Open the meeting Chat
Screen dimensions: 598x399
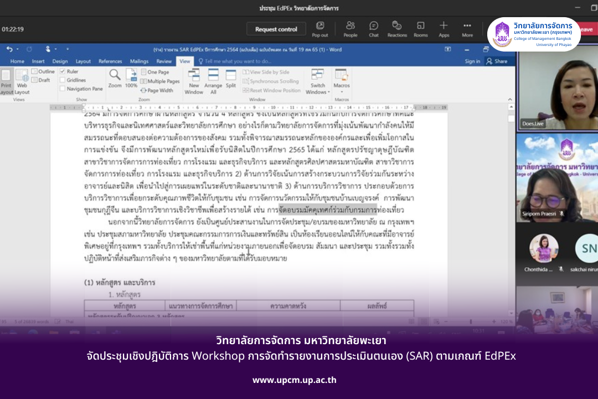(x=374, y=29)
